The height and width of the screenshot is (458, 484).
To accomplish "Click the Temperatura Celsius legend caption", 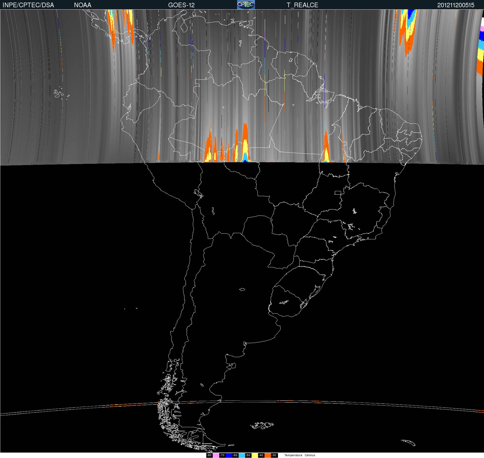I will 300,455.
